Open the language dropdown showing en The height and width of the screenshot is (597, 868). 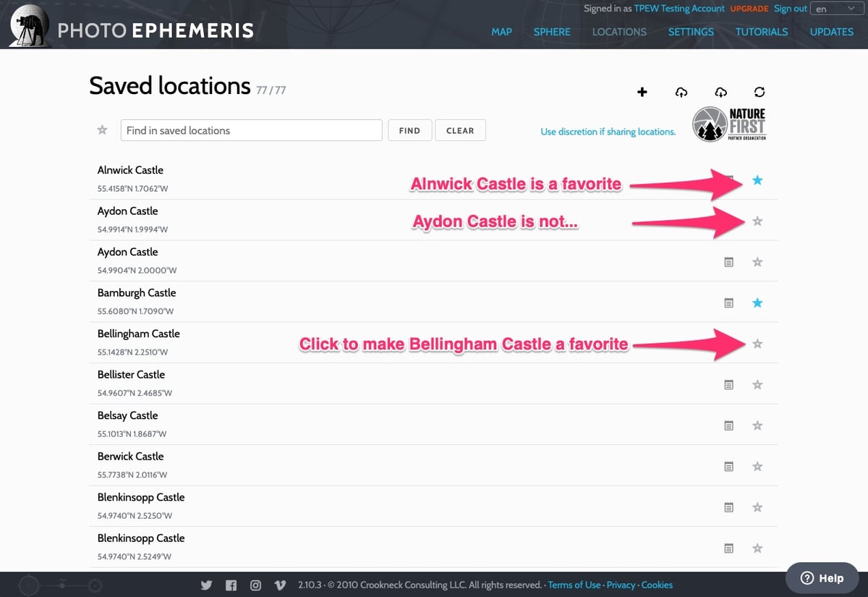835,9
